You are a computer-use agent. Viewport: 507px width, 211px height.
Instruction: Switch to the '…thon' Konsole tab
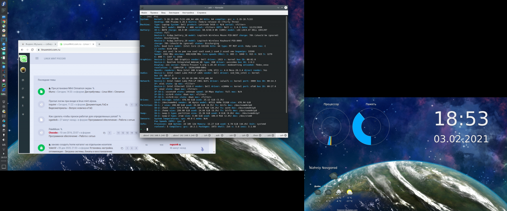255,135
